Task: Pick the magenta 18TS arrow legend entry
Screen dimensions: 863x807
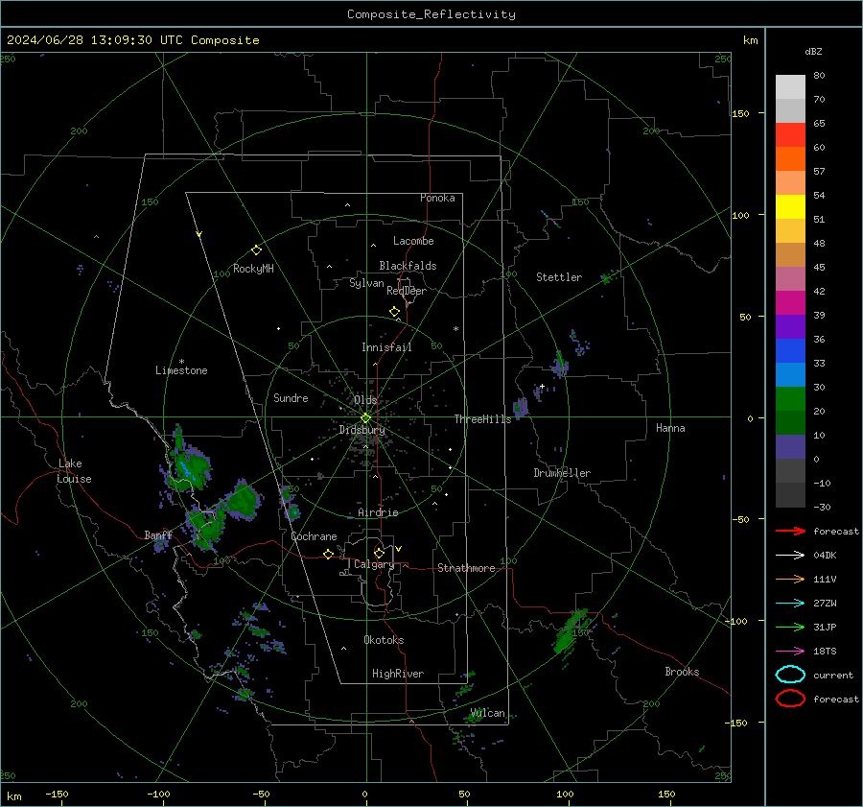Action: tap(790, 652)
